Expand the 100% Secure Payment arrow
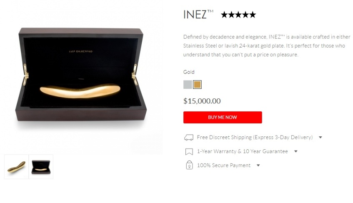 coord(258,165)
